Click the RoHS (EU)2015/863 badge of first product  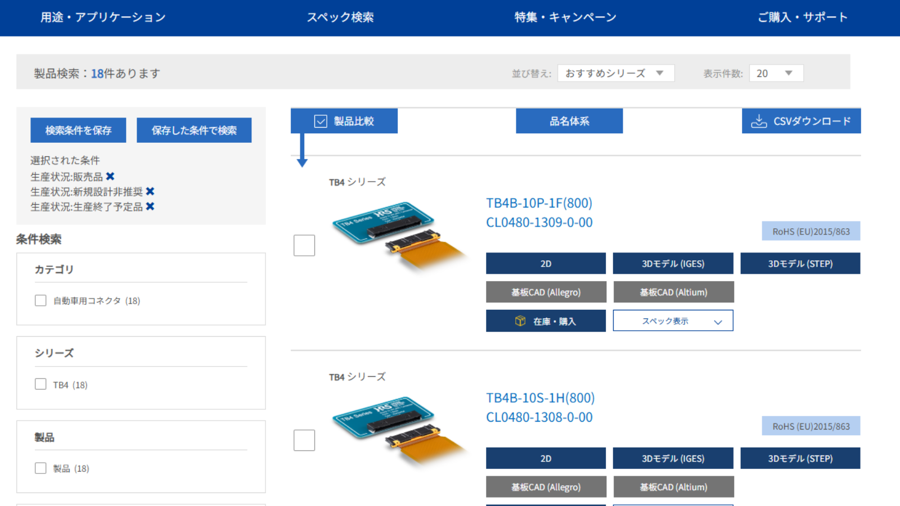click(x=811, y=232)
